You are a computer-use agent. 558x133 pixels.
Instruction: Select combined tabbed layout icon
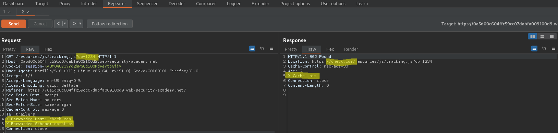pyautogui.click(x=551, y=36)
